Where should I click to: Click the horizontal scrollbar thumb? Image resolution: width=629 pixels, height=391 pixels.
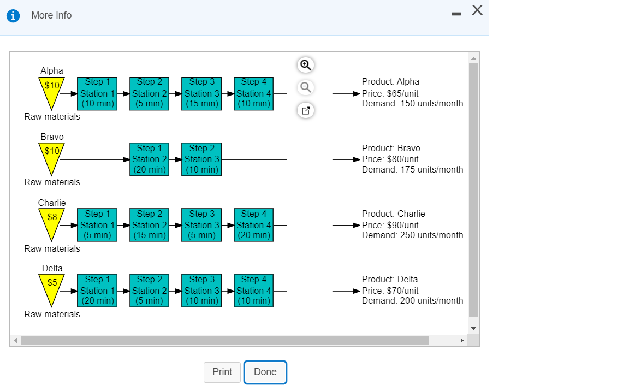224,340
